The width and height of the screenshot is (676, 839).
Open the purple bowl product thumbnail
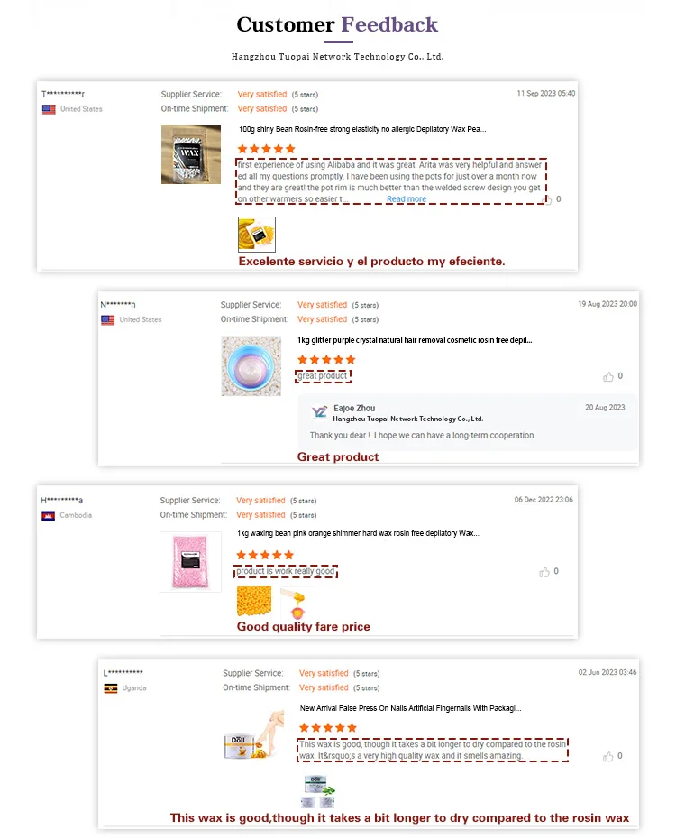click(x=251, y=366)
